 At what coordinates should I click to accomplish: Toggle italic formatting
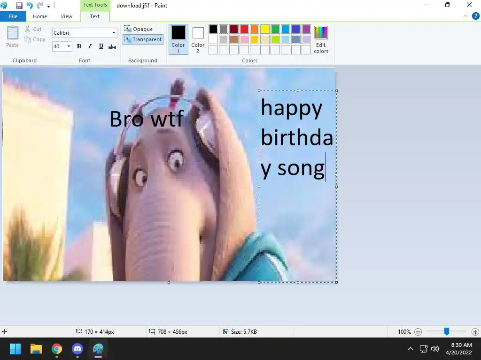pos(90,46)
